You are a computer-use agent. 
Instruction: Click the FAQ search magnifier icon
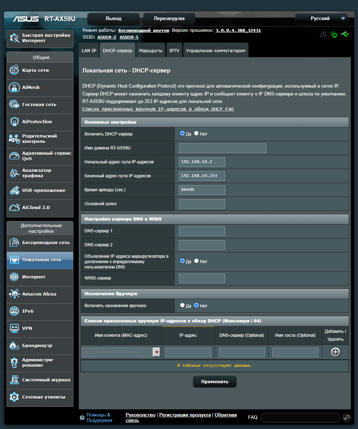(347, 417)
